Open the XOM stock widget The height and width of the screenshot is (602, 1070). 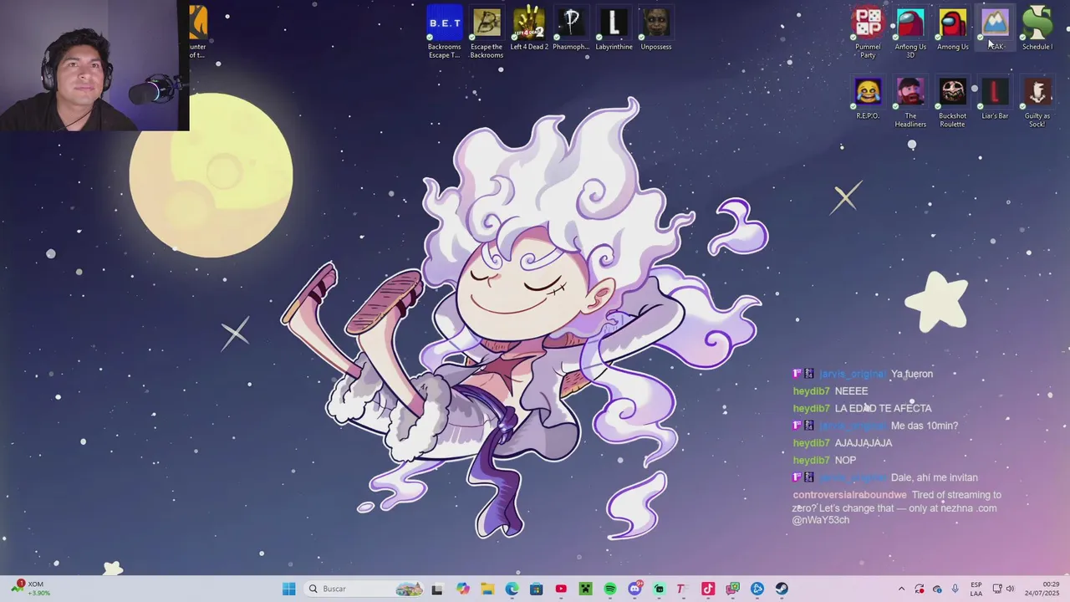pos(30,588)
